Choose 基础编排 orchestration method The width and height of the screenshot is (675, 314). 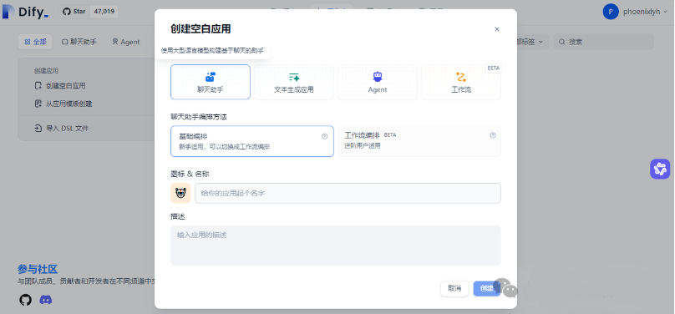[x=252, y=141]
